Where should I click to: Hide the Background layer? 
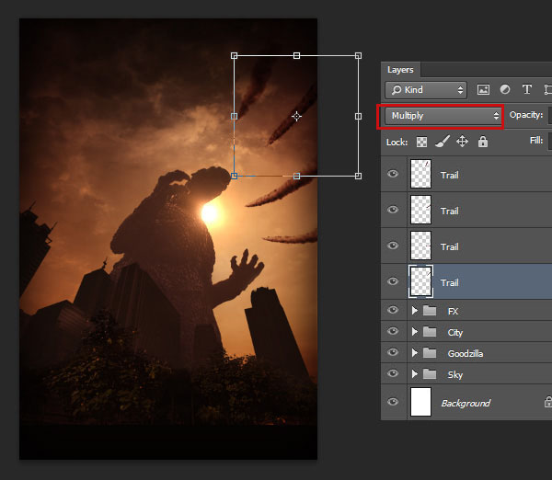coord(393,402)
